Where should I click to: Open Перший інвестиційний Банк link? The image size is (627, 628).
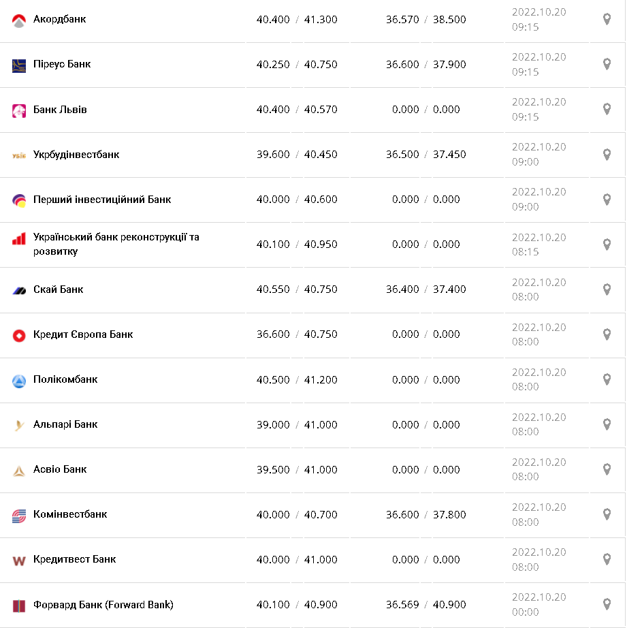click(x=102, y=200)
